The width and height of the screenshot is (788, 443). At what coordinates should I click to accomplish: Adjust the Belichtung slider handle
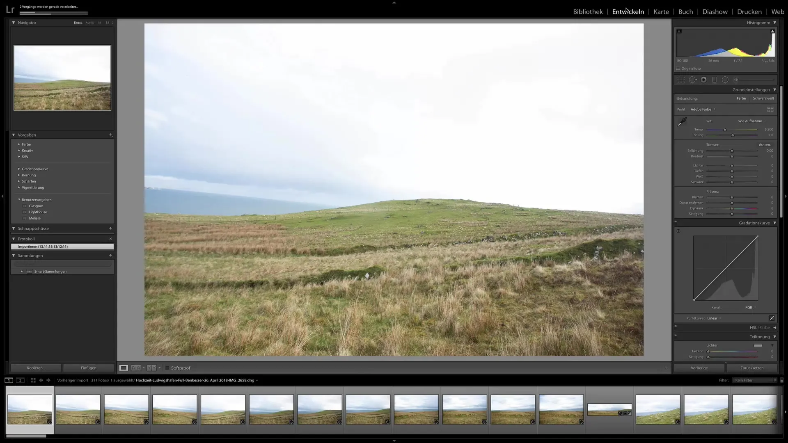click(732, 151)
